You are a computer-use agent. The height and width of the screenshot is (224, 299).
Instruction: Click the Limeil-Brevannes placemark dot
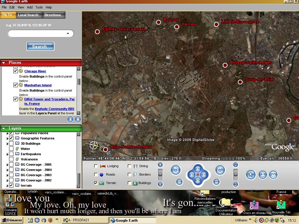216,24
